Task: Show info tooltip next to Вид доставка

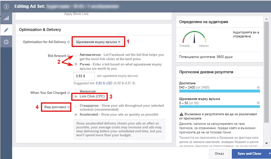Action: click(68, 107)
